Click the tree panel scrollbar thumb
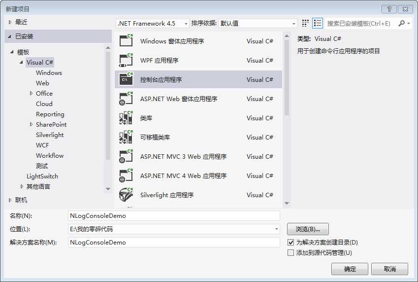 pyautogui.click(x=108, y=106)
